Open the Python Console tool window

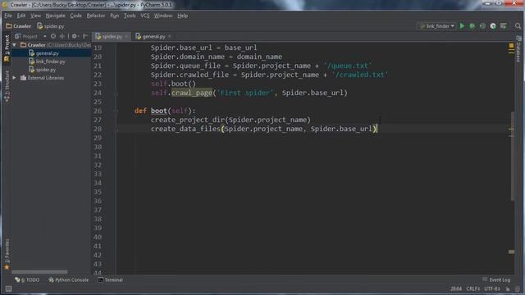(69, 279)
